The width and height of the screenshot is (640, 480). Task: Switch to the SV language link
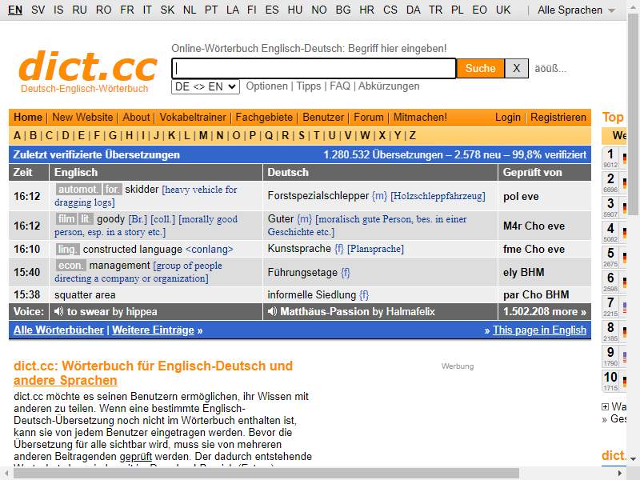(38, 10)
